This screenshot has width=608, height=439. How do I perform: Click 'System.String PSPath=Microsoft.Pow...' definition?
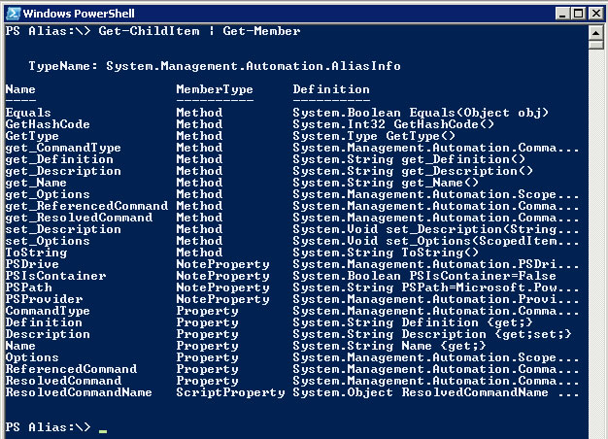point(436,287)
